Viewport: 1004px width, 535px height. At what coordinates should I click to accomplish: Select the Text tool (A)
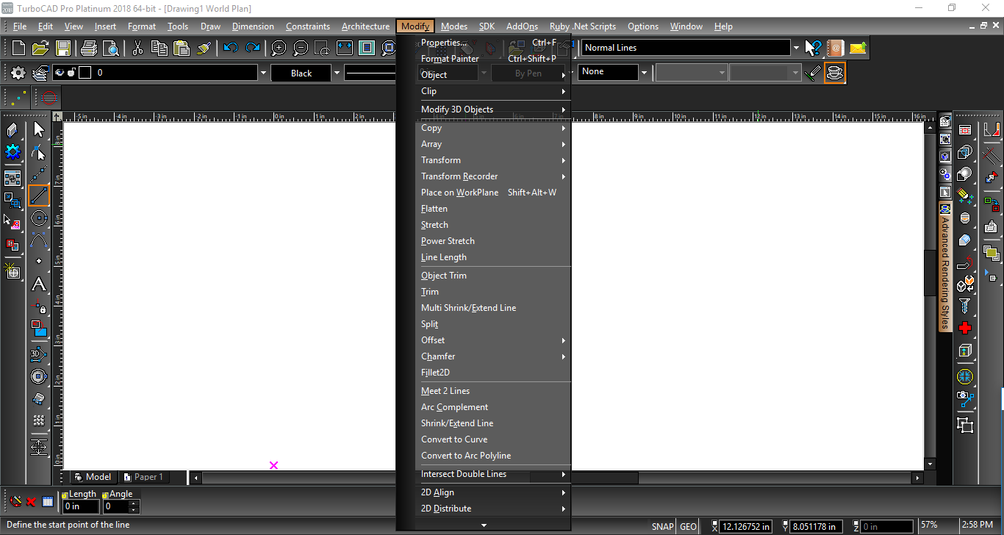[39, 284]
